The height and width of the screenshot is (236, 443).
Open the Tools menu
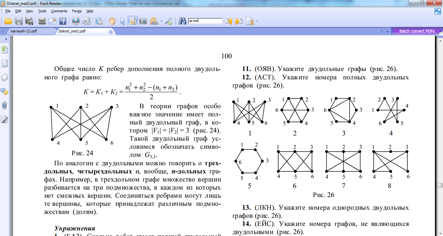(42, 11)
